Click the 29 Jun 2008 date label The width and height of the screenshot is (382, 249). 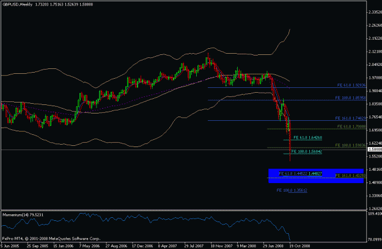tap(273, 246)
